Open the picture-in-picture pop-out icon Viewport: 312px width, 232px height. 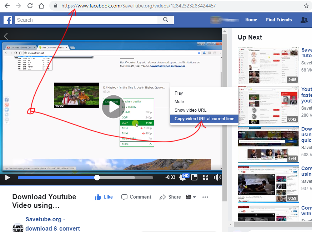(194, 177)
